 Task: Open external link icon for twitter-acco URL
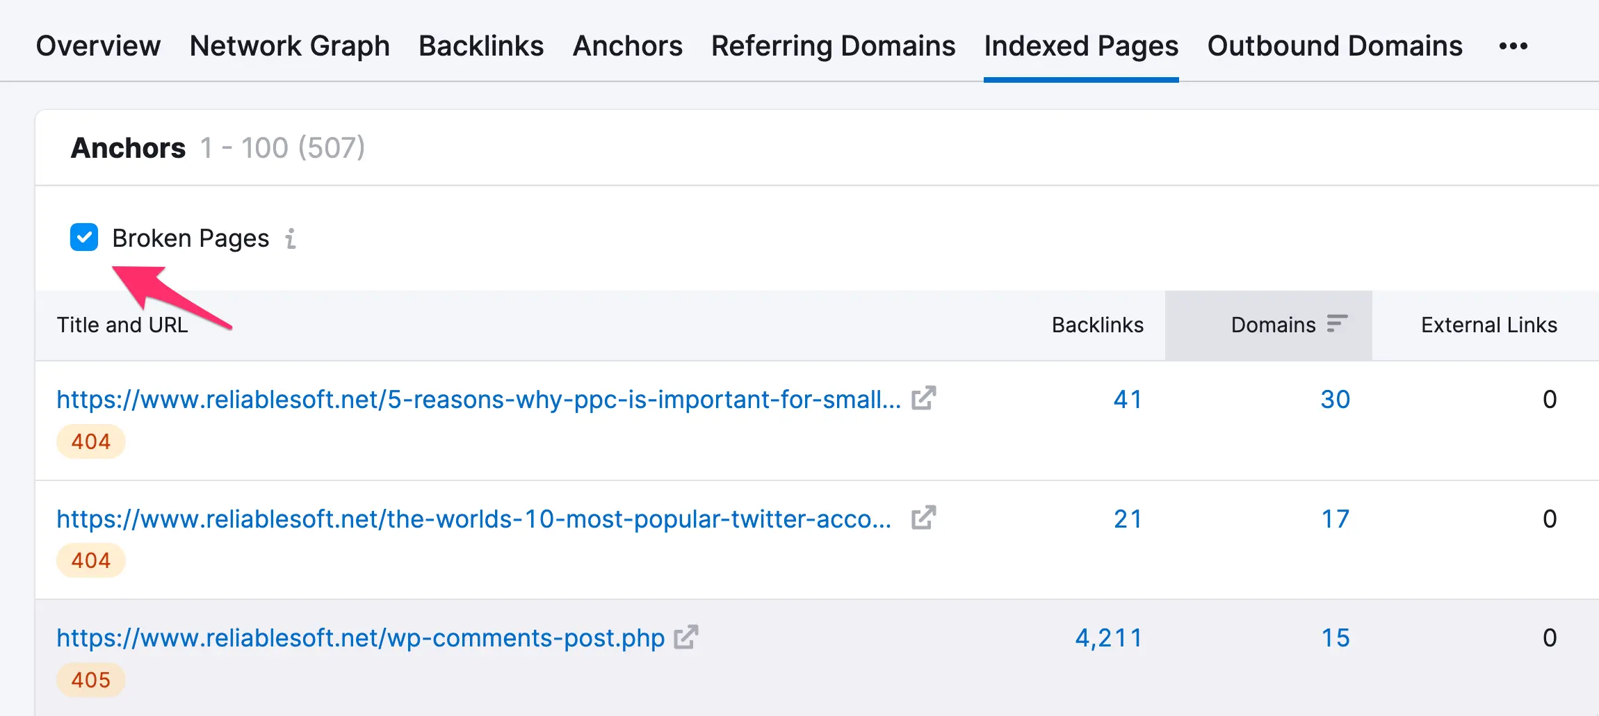coord(924,518)
